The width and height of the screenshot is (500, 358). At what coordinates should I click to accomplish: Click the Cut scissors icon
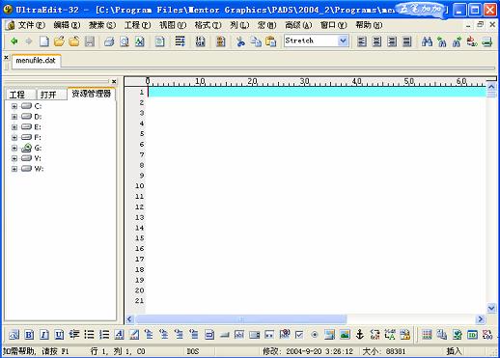click(240, 41)
